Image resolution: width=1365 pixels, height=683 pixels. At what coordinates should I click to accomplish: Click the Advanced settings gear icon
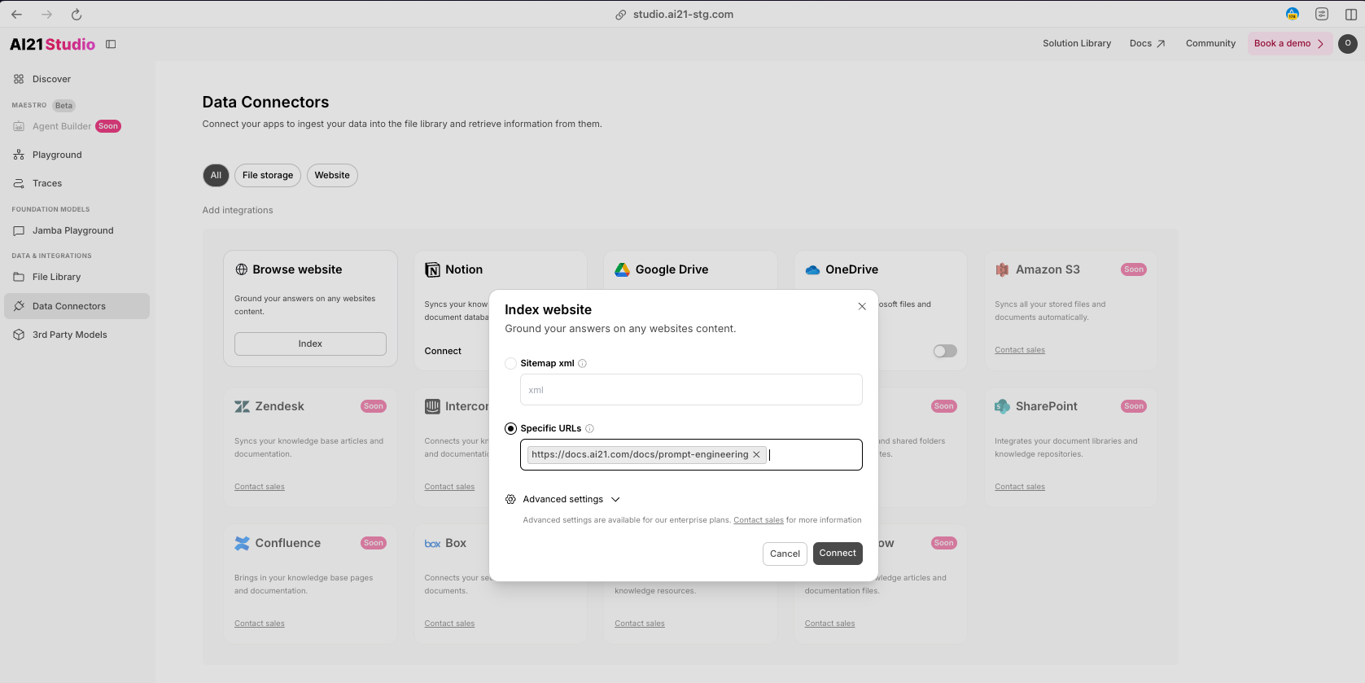point(510,500)
